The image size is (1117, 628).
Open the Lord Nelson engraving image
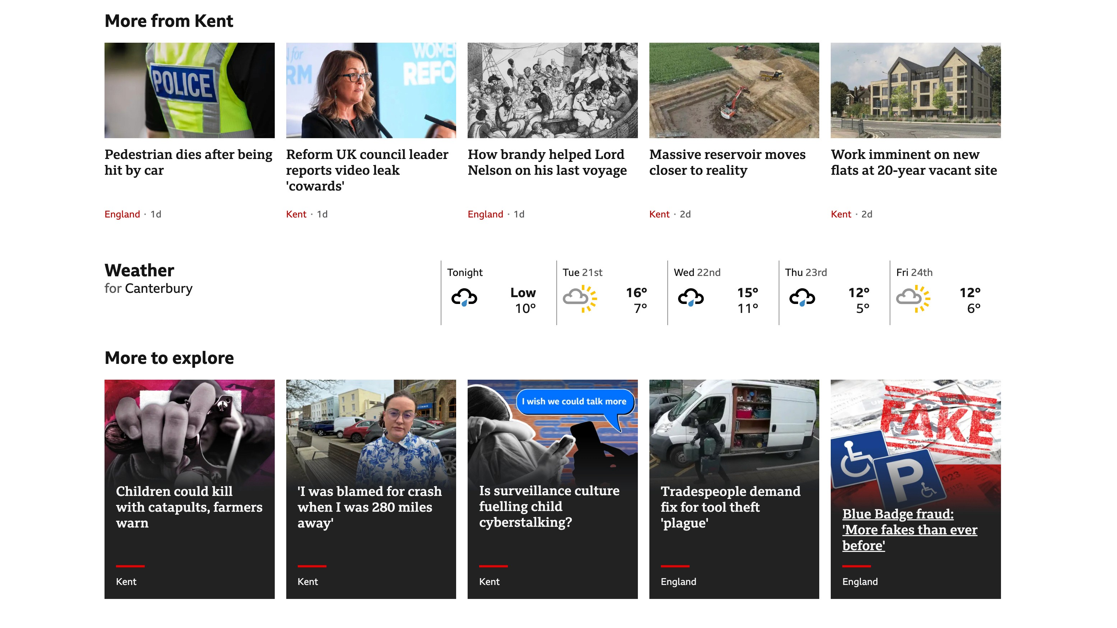[x=552, y=90]
